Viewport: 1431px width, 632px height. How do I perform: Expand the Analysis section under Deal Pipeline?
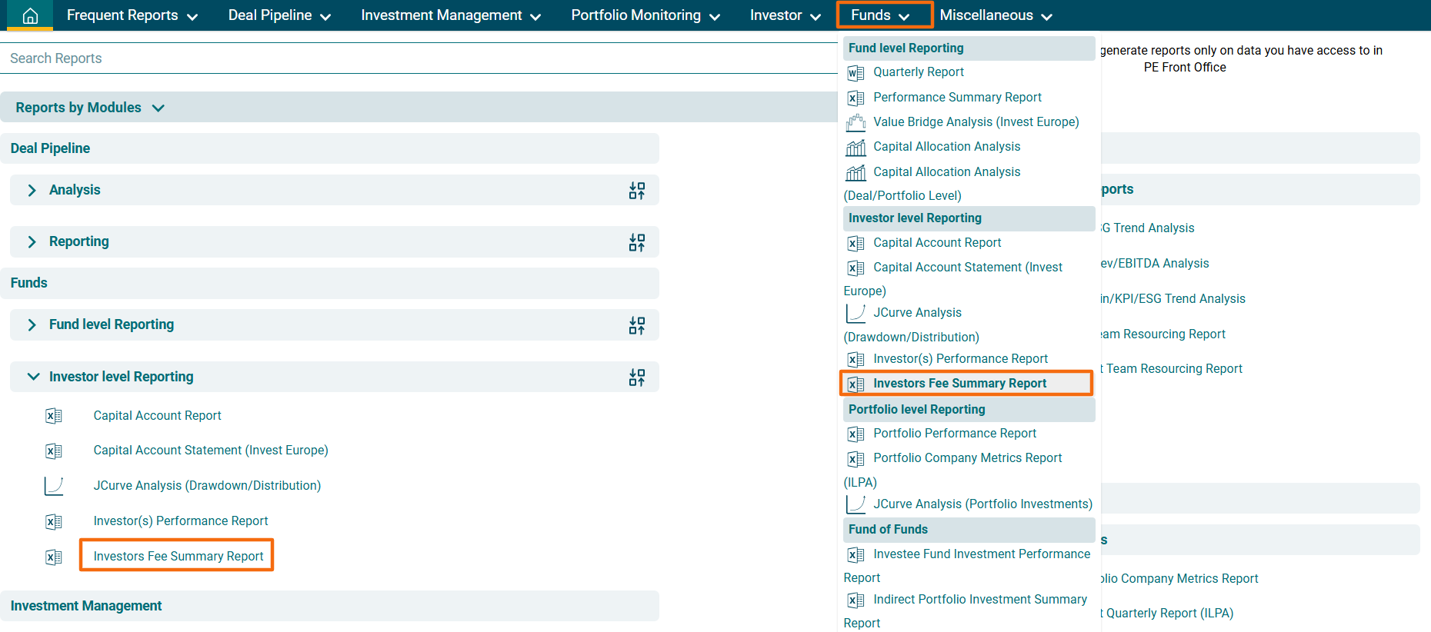coord(32,191)
